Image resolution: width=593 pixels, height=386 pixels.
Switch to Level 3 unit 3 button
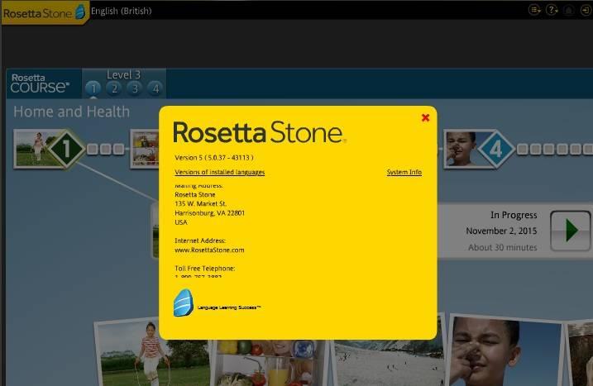135,88
